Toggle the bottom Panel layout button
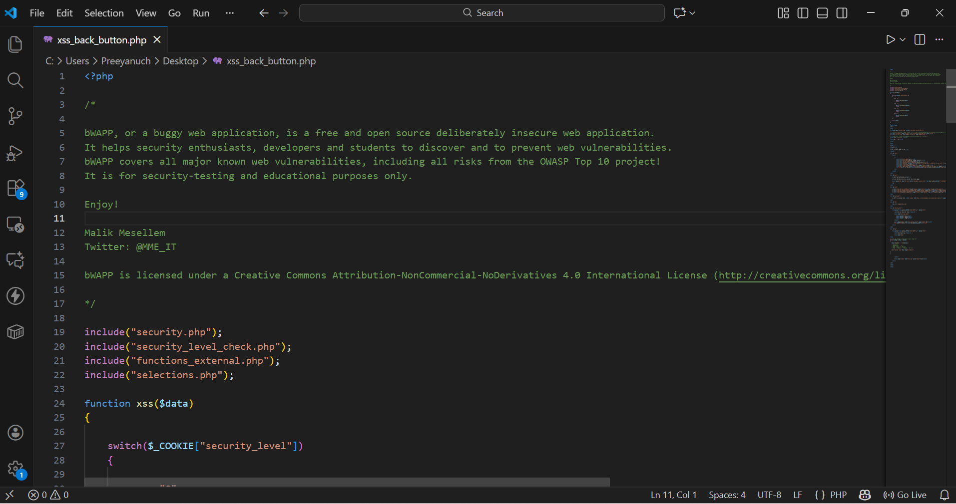 (x=822, y=13)
